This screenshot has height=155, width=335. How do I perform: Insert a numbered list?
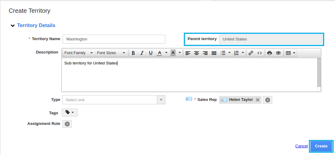(x=236, y=53)
